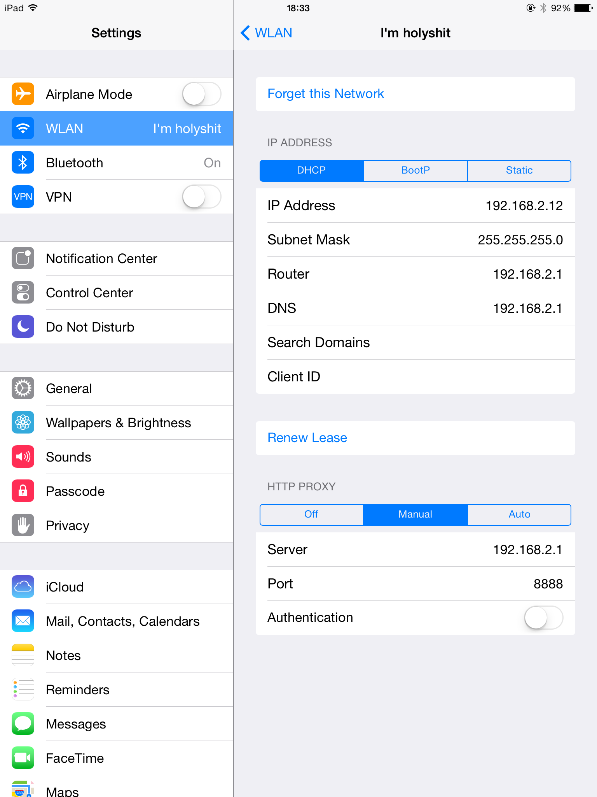
Task: Tap the Reminders list icon
Action: 23,690
